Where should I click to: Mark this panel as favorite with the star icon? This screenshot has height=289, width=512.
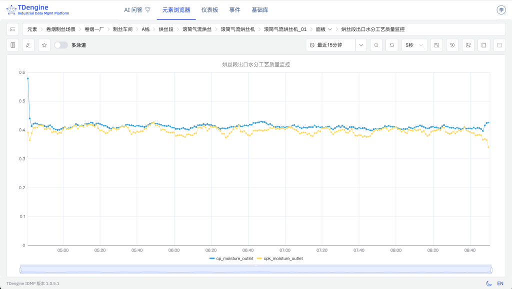(x=44, y=45)
